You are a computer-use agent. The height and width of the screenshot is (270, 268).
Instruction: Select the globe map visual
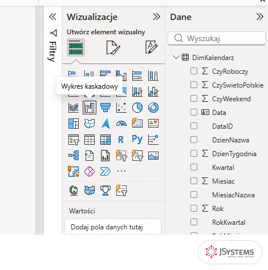coord(74,190)
